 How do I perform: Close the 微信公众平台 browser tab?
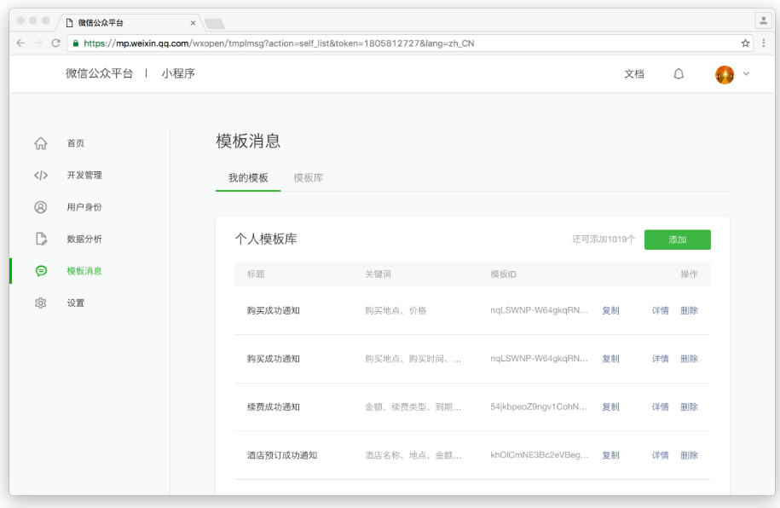point(193,23)
